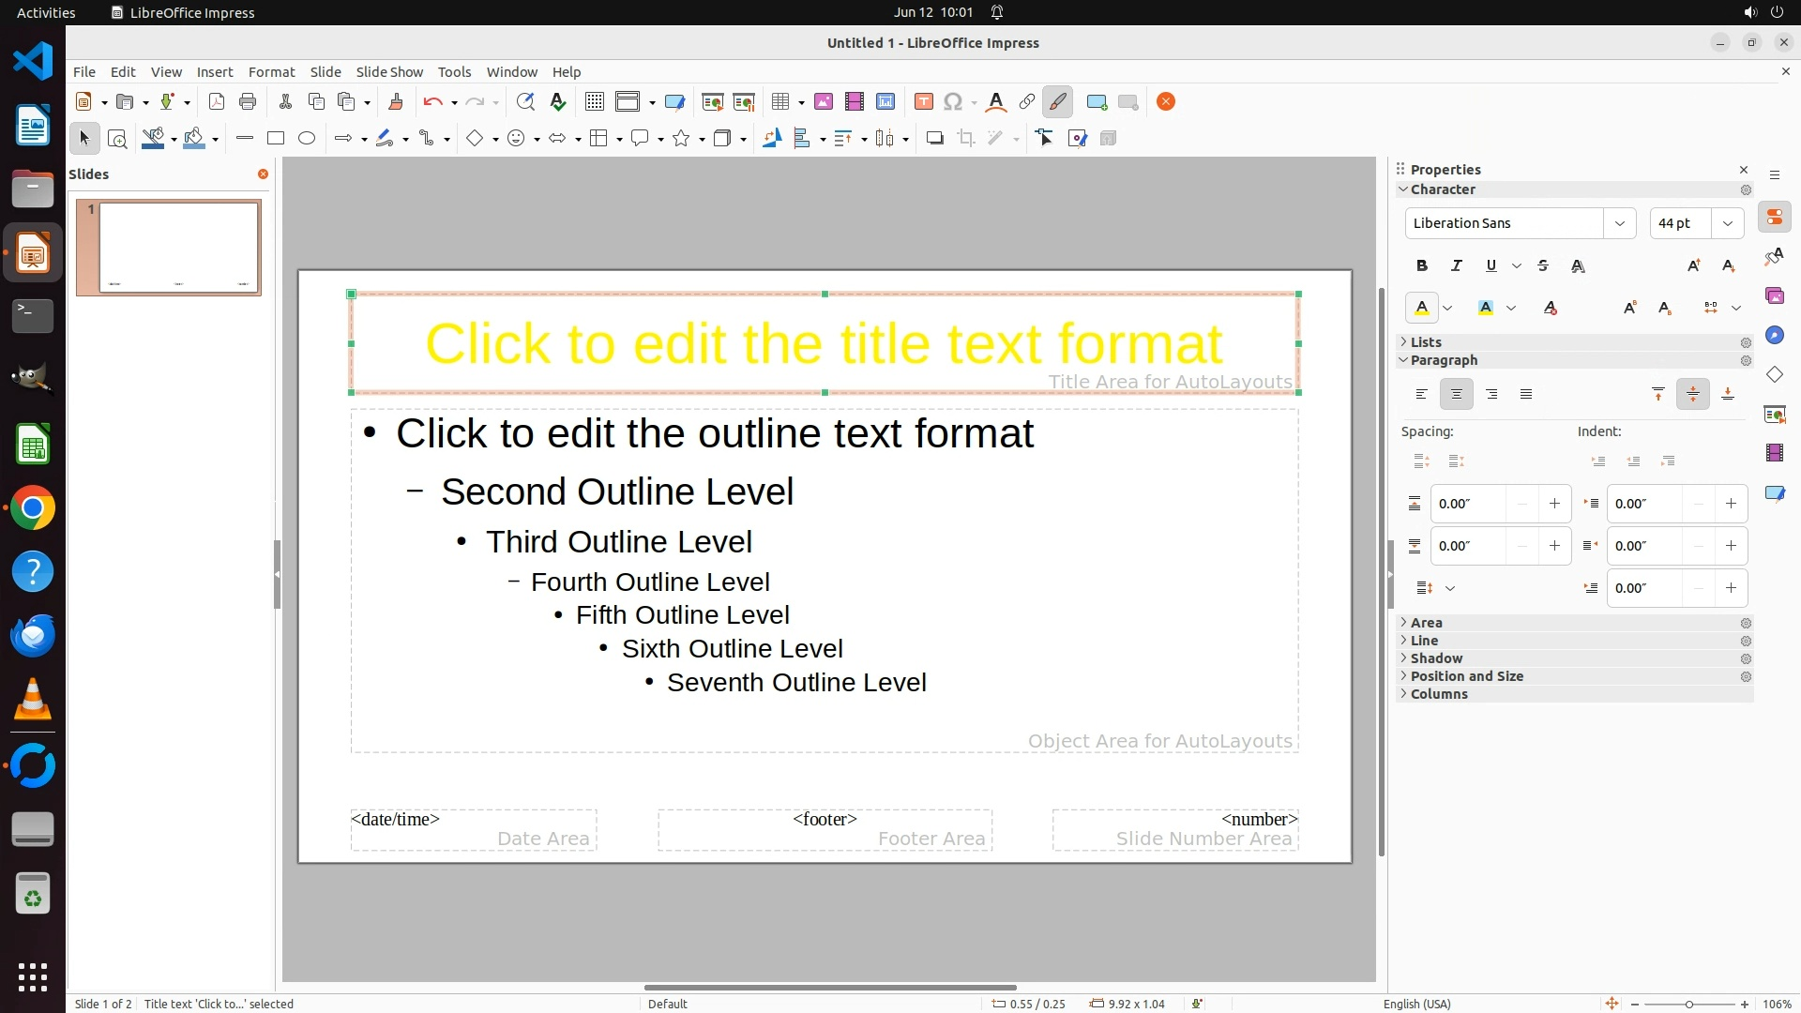Viewport: 1801px width, 1013px height.
Task: Click the Insert Text Box icon
Action: pos(923,102)
